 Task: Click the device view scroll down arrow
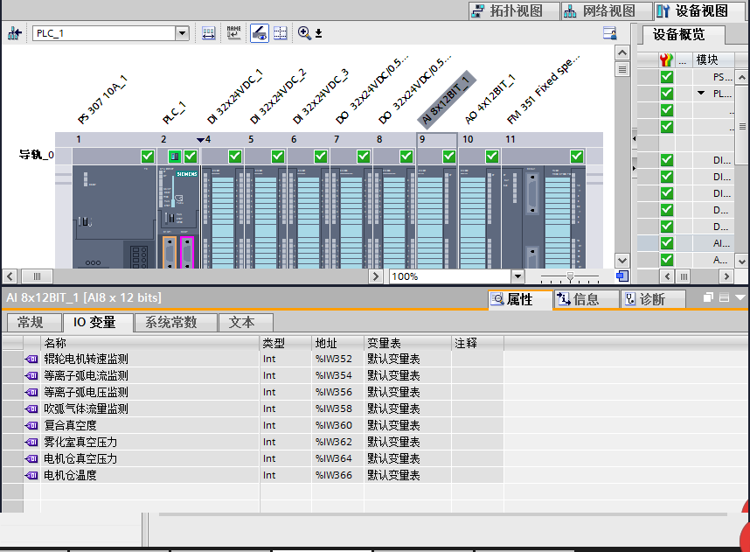click(x=622, y=261)
